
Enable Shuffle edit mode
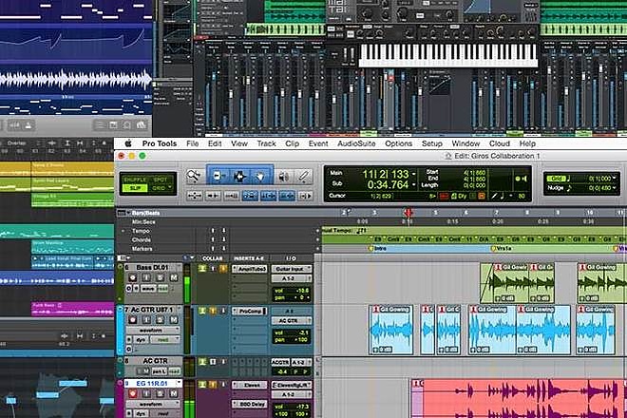pos(135,180)
